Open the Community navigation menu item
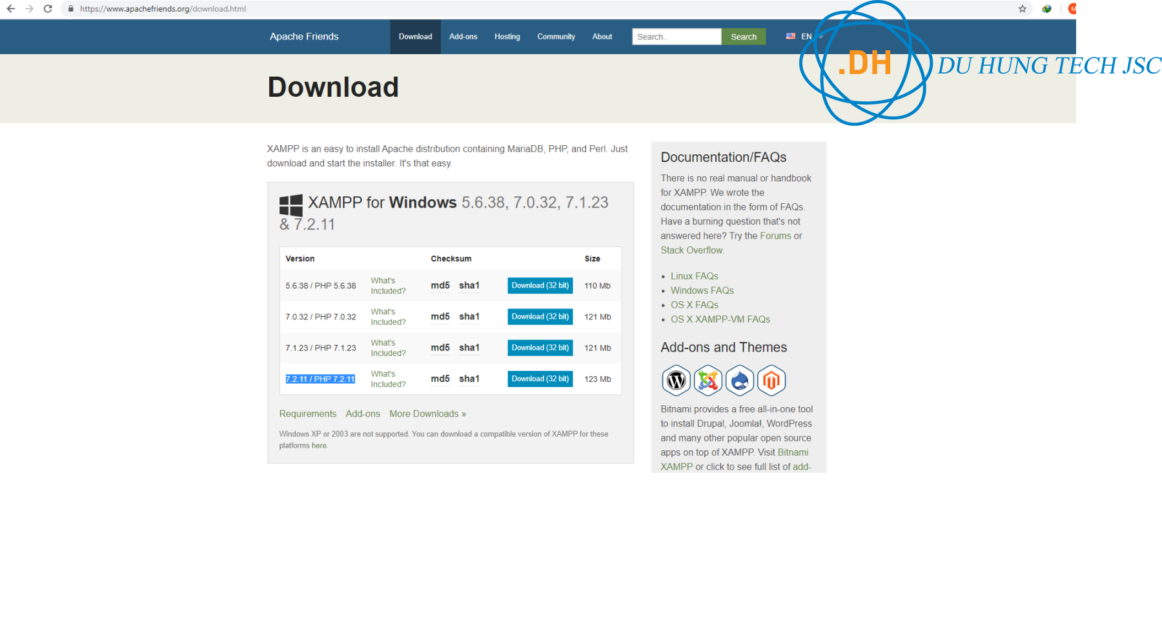Screen dimensions: 1162x622 pos(556,37)
